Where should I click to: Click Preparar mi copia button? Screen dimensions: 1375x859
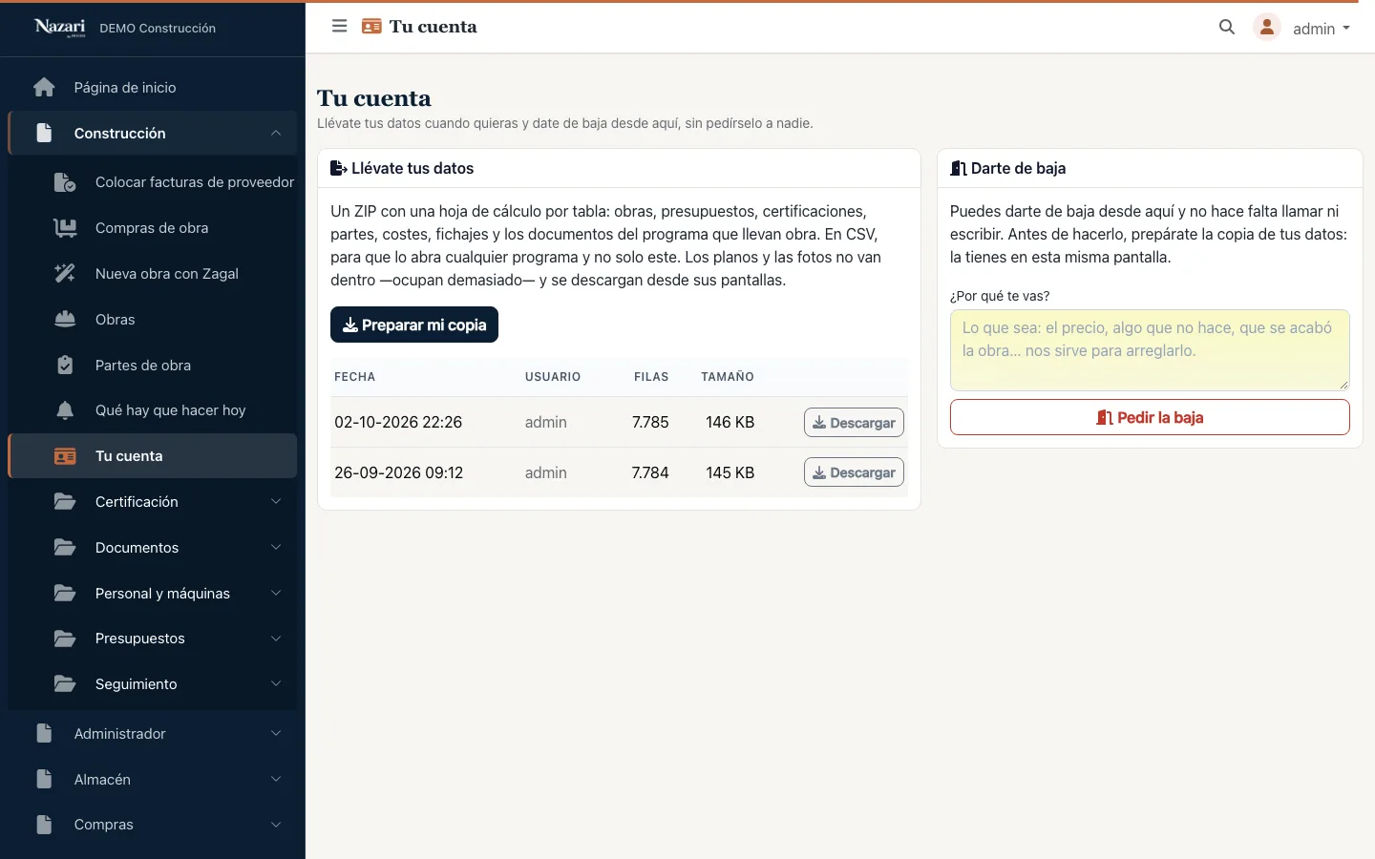[414, 325]
